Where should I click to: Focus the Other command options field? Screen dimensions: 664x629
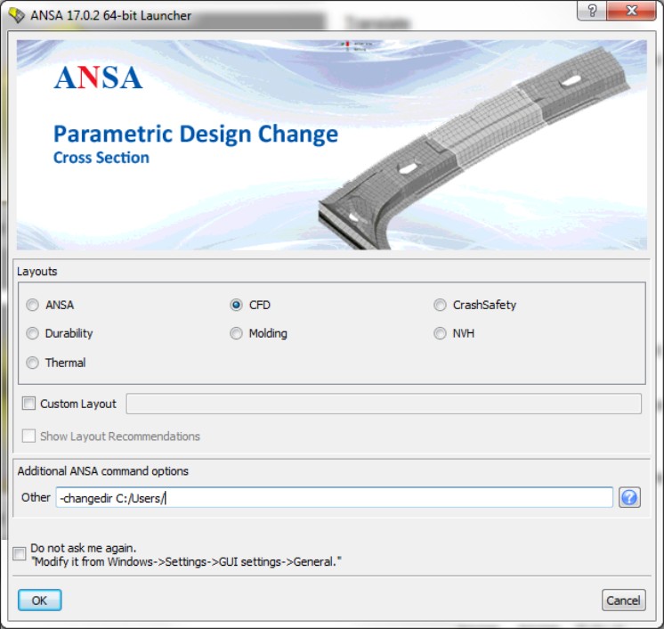[335, 498]
